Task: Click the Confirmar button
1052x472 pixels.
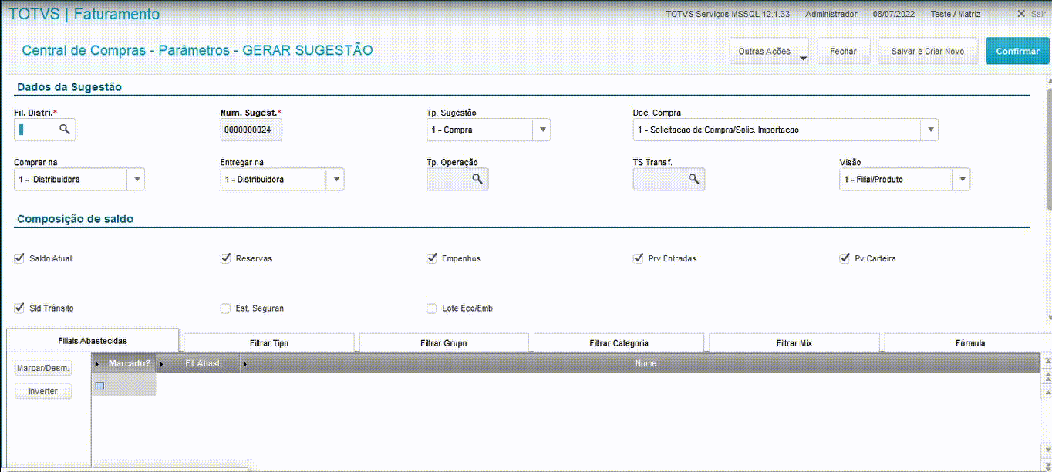Action: click(x=1017, y=51)
